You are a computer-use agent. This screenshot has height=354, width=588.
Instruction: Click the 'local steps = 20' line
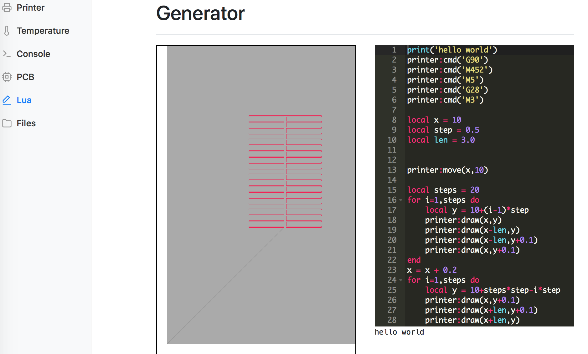pyautogui.click(x=443, y=190)
